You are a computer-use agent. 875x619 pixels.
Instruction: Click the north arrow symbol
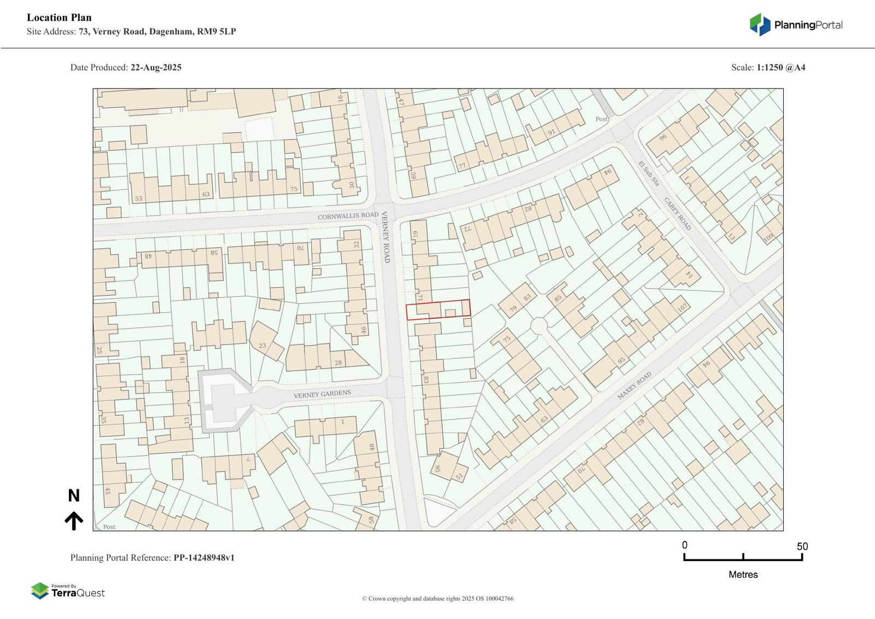point(74,521)
